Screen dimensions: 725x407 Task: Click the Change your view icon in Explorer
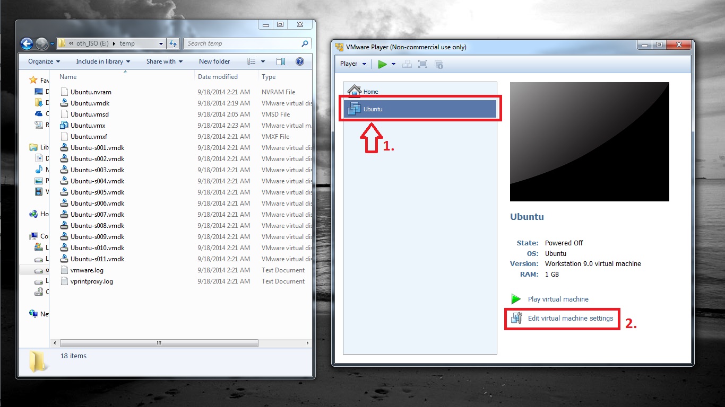click(252, 61)
